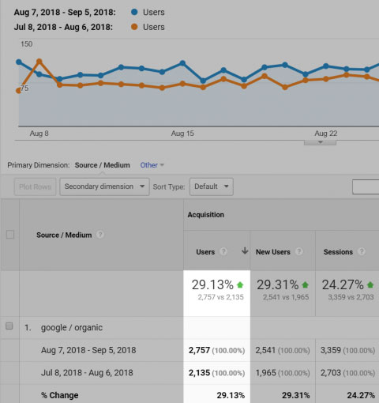The image size is (379, 403).
Task: Open the Secondary dimension dropdown
Action: click(x=104, y=186)
